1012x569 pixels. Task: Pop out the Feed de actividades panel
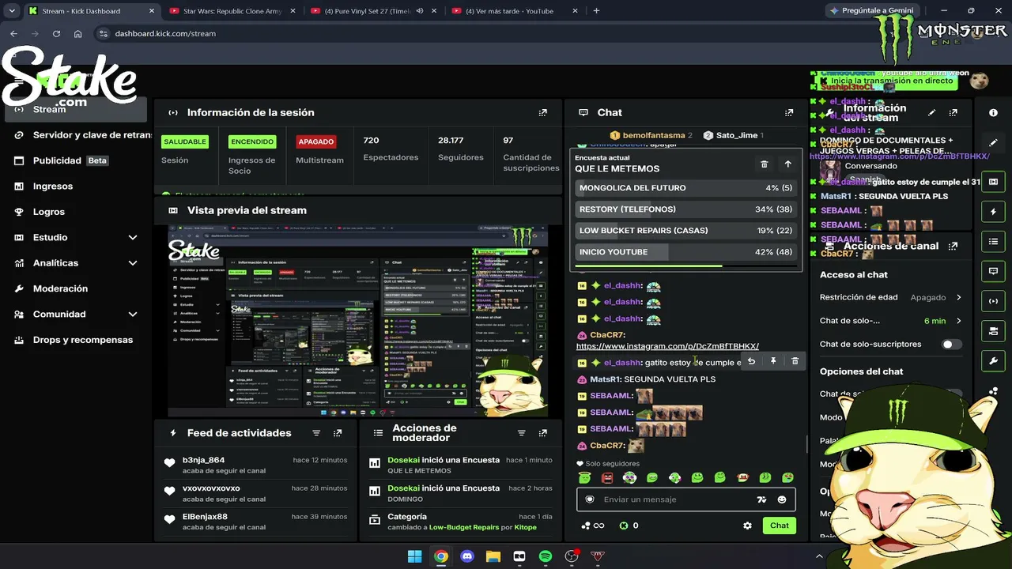coord(338,433)
